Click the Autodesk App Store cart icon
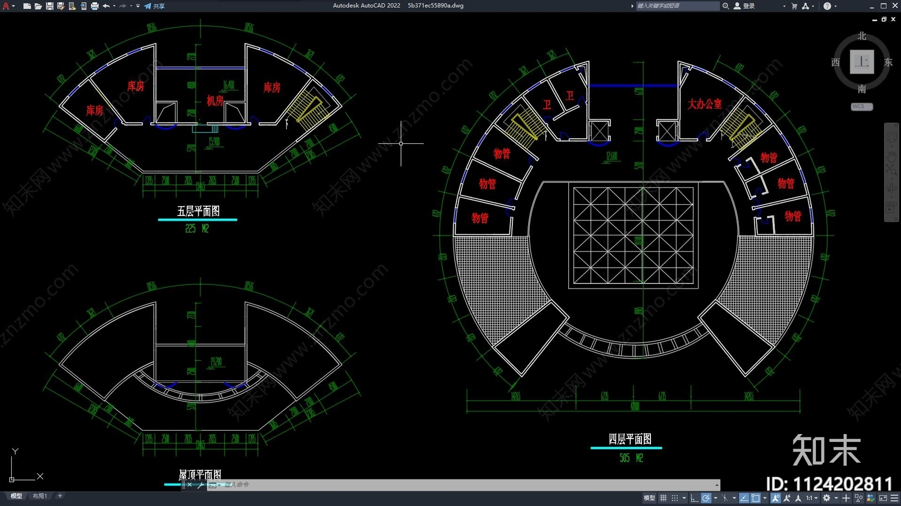 (x=794, y=6)
